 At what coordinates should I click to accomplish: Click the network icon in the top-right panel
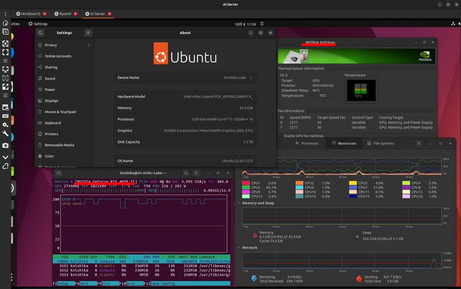(453, 24)
